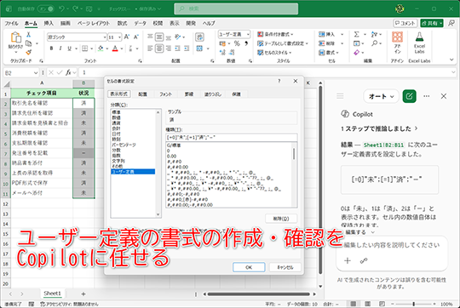The height and width of the screenshot is (308, 460).
Task: Click the Fill Color paint bucket swatch
Action: click(101, 48)
